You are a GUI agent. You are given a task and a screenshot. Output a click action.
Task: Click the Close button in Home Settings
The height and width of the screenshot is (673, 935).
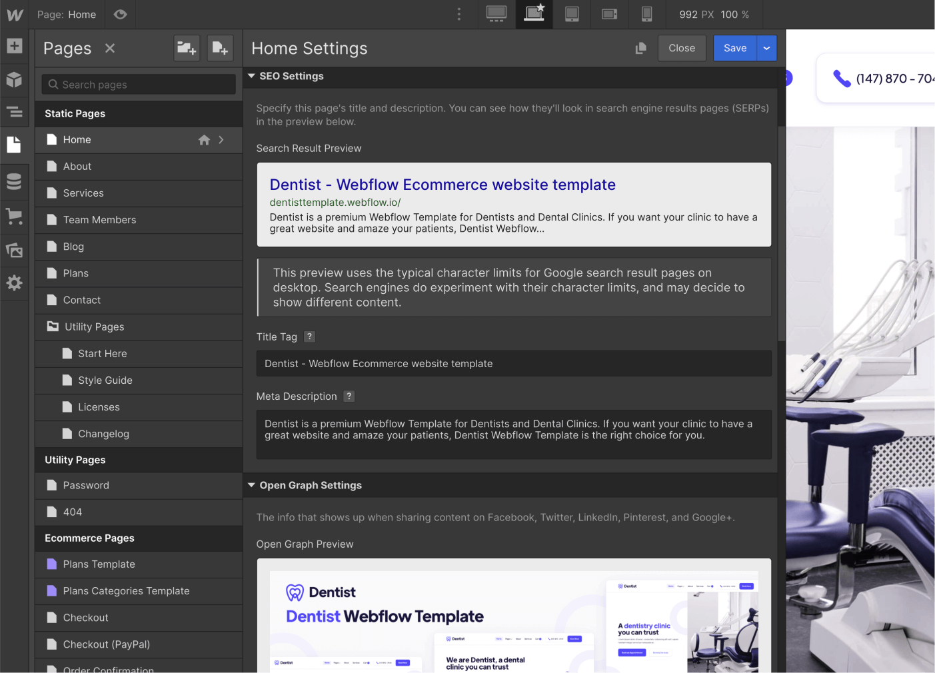[x=681, y=48]
